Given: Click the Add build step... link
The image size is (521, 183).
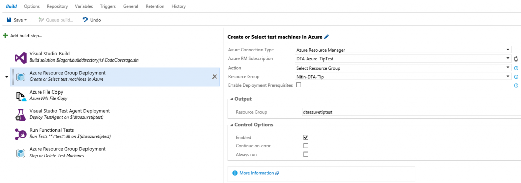Looking at the screenshot, I should click(x=26, y=36).
